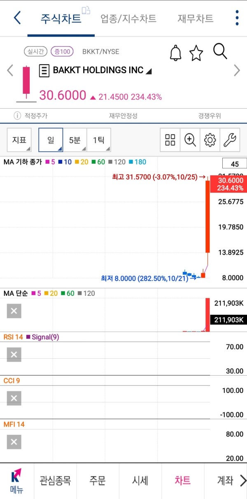Viewport: 247px width, 499px height.
Task: Select the 일 daily period dropdown
Action: tap(51, 140)
